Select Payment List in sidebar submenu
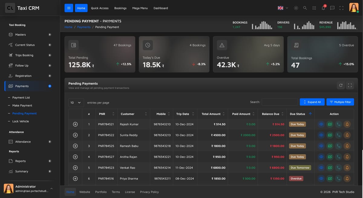363x198 pixels. (x=21, y=97)
